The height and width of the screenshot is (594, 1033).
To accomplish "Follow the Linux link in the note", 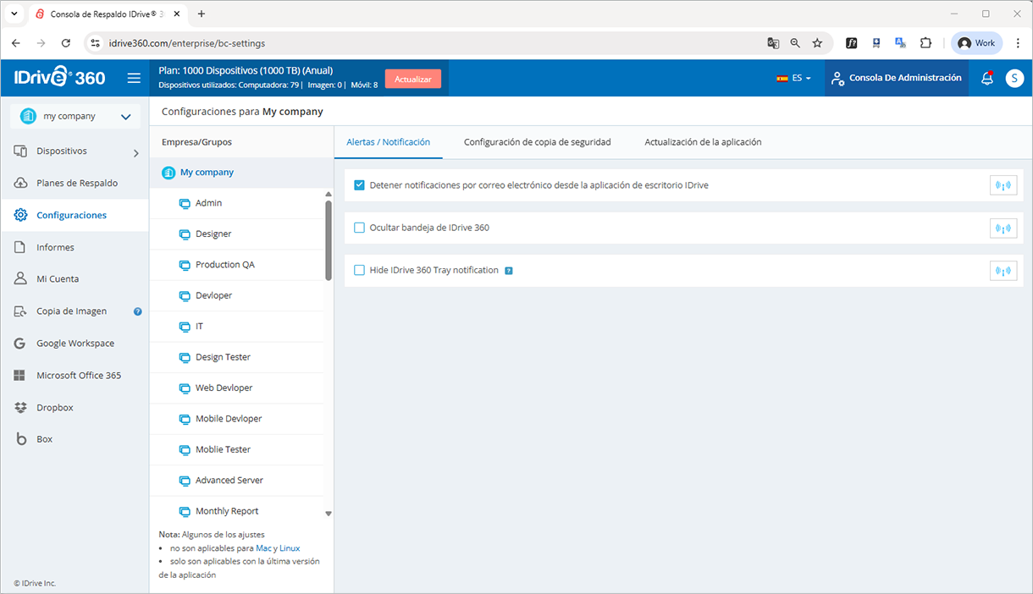I will click(290, 548).
